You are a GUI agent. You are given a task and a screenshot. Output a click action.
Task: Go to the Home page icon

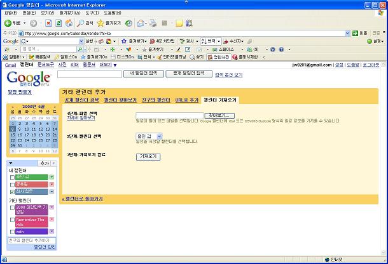[x=69, y=23]
